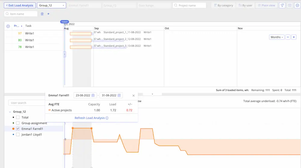Open calendar for start date 23-08-2022
Image resolution: width=301 pixels, height=168 pixels.
pyautogui.click(x=93, y=96)
